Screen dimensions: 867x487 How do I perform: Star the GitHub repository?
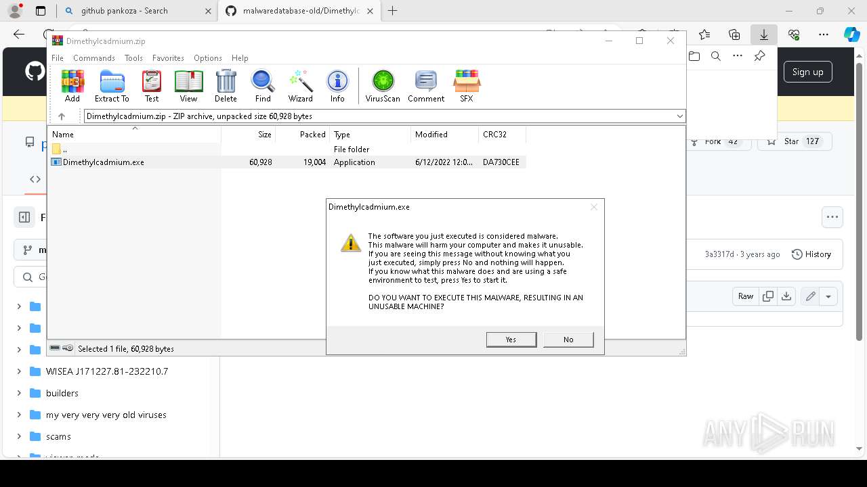pyautogui.click(x=795, y=141)
